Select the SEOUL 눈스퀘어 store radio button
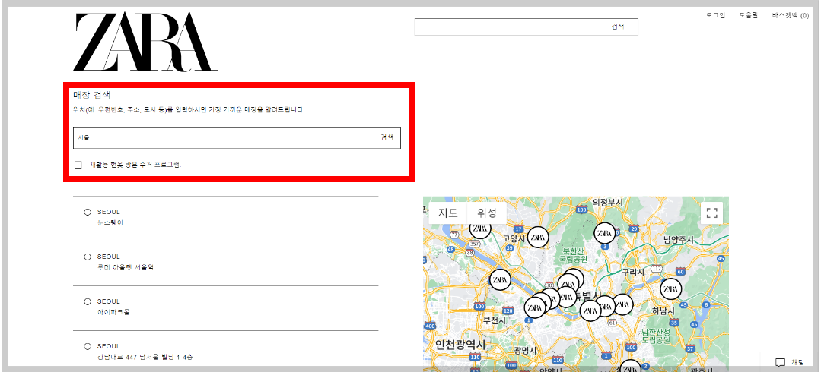The height and width of the screenshot is (372, 821). click(88, 212)
